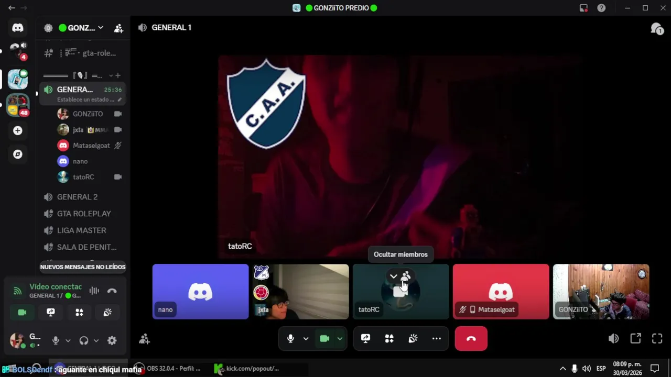Open user settings gear
This screenshot has width=671, height=377.
tap(112, 340)
